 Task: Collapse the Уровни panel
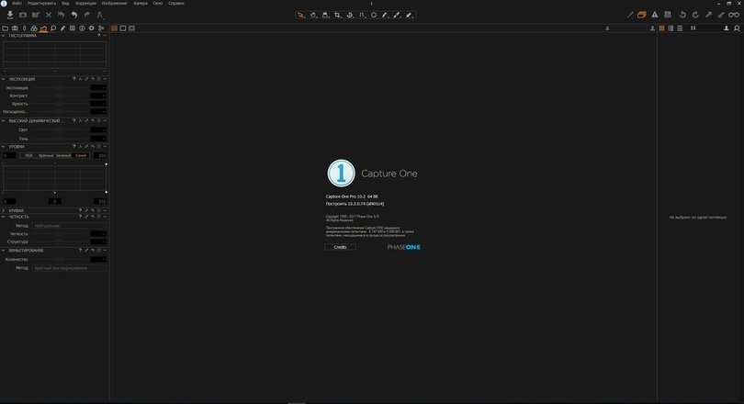pos(4,147)
